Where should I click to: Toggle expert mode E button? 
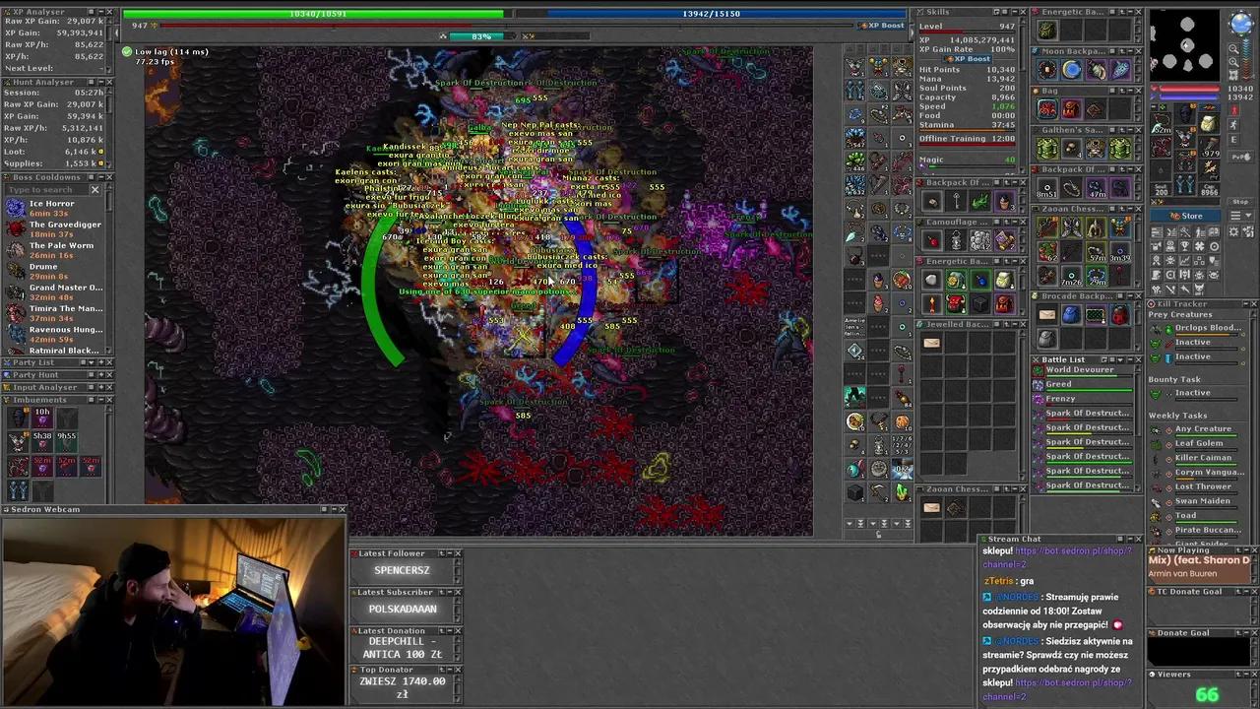click(1234, 140)
